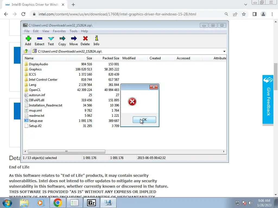Select Installation_Readme.txt file
278x208 pixels.
[46, 105]
